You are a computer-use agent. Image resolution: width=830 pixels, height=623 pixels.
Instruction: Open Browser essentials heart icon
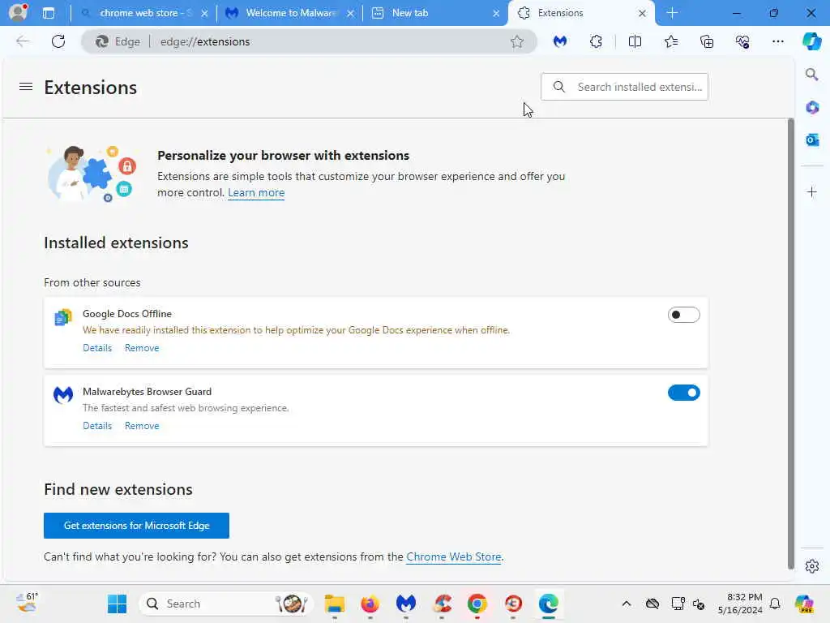pyautogui.click(x=742, y=41)
